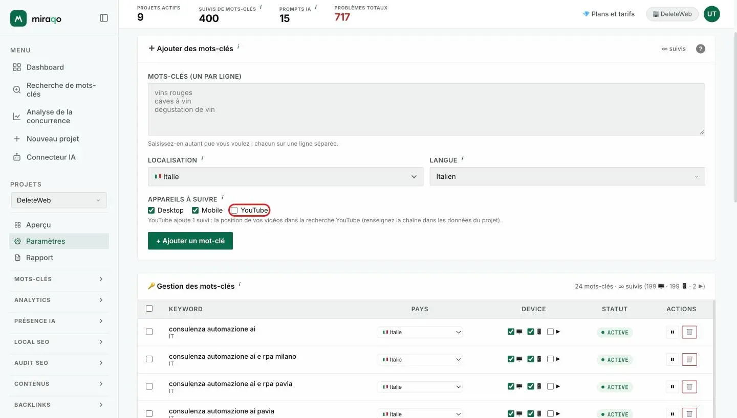This screenshot has width=737, height=418.
Task: Open the Langue dropdown showing Italien
Action: 567,176
